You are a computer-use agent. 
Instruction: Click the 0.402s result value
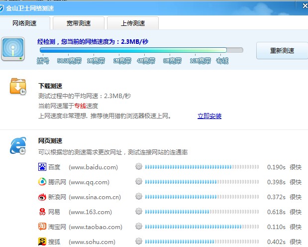click(276, 242)
